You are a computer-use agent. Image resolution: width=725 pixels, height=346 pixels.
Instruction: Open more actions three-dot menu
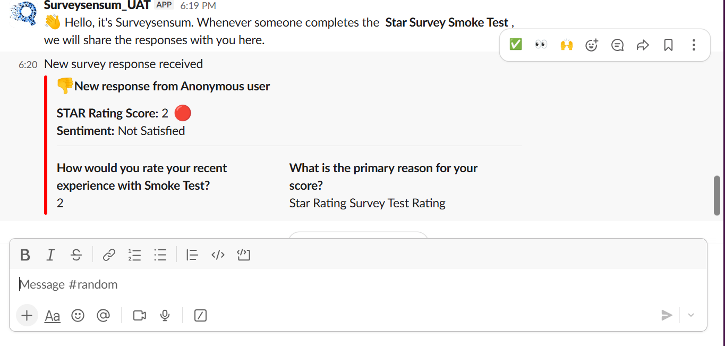click(694, 45)
